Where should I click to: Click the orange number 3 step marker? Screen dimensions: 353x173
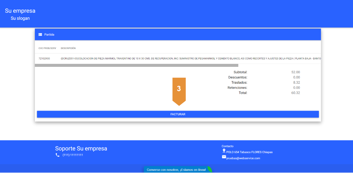(x=179, y=89)
